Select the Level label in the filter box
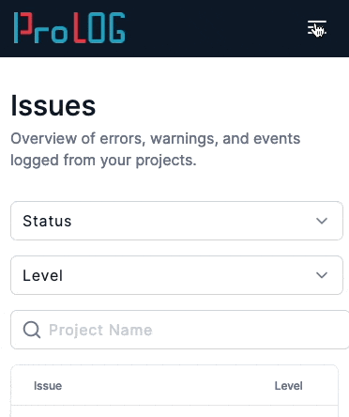 43,275
